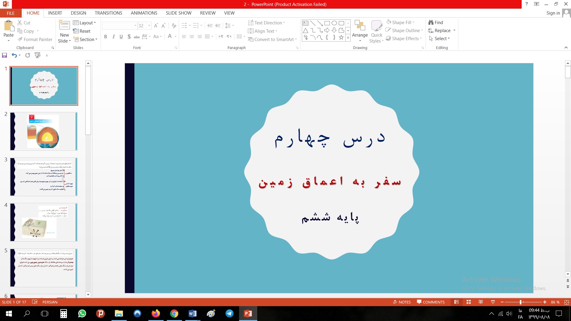Open Slide Sorter view from status bar

pyautogui.click(x=469, y=302)
